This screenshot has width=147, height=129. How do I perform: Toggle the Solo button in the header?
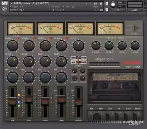[107, 4]
